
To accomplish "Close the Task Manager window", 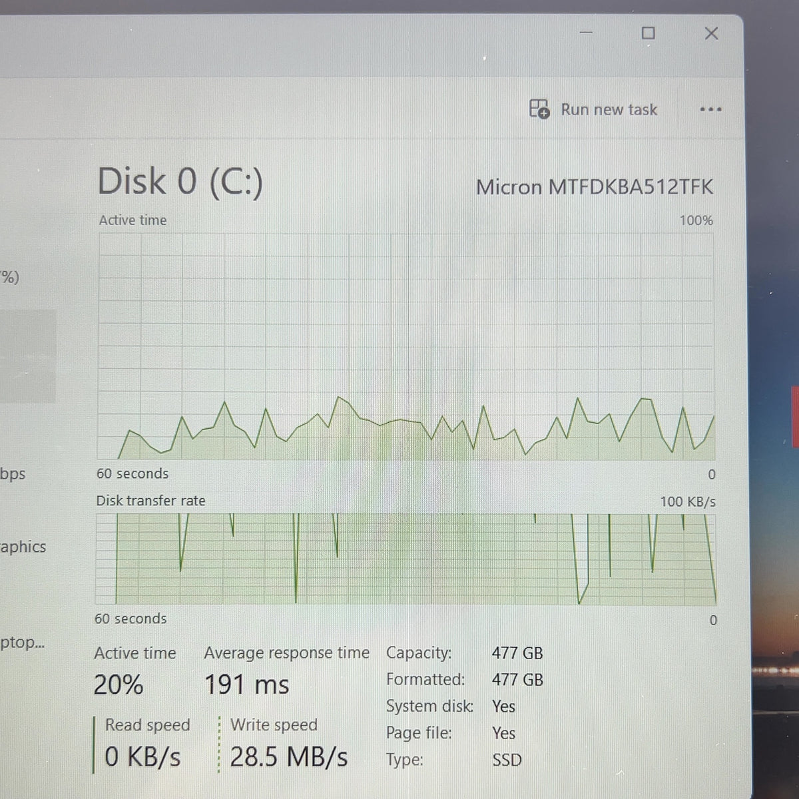I will tap(711, 33).
